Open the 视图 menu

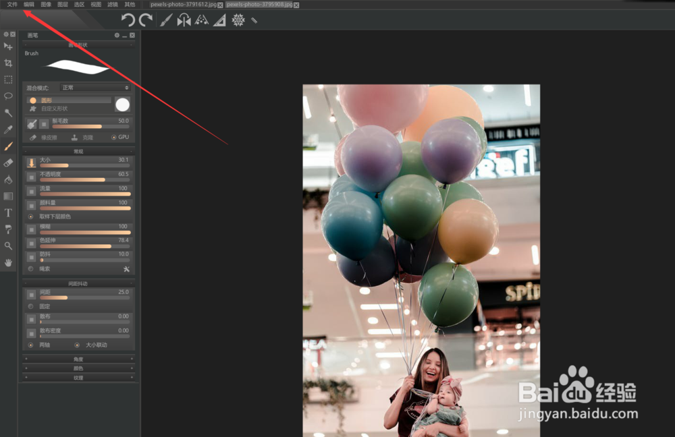pyautogui.click(x=96, y=4)
